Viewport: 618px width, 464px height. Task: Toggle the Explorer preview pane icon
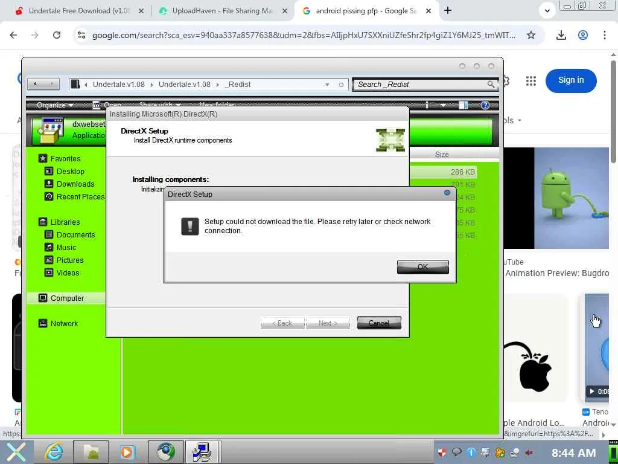click(x=463, y=105)
